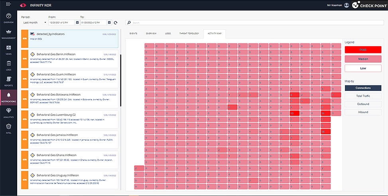Click the To date input field
The image size is (388, 196).
pyautogui.click(x=94, y=22)
